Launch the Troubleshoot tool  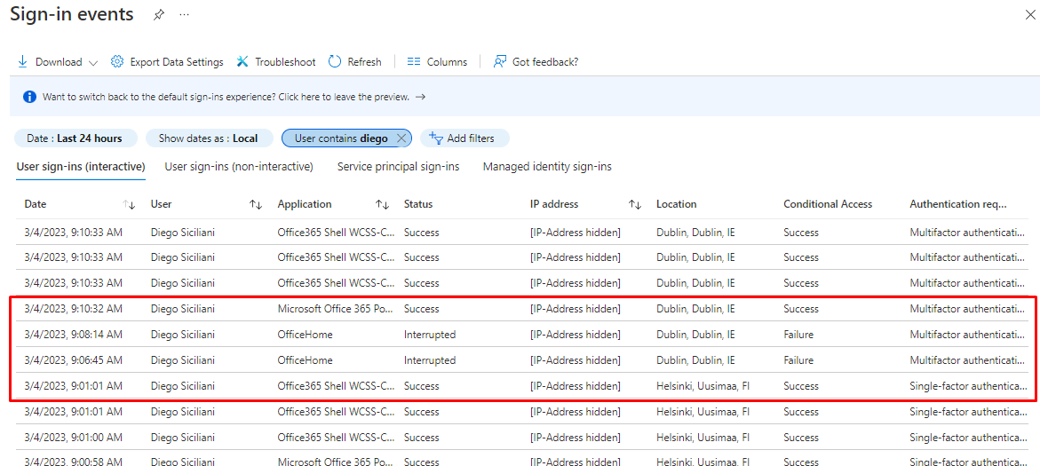276,62
